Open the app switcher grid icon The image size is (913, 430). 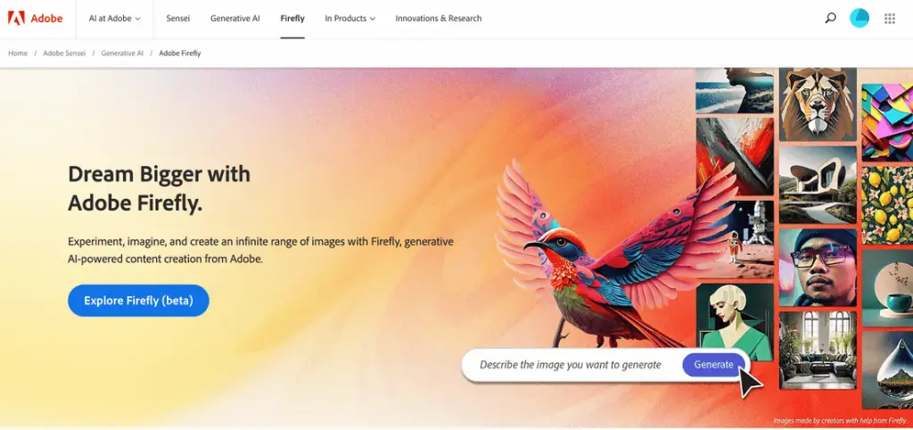890,19
